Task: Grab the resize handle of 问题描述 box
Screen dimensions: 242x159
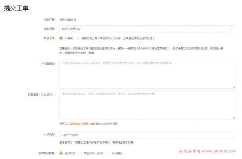Action: (233, 86)
